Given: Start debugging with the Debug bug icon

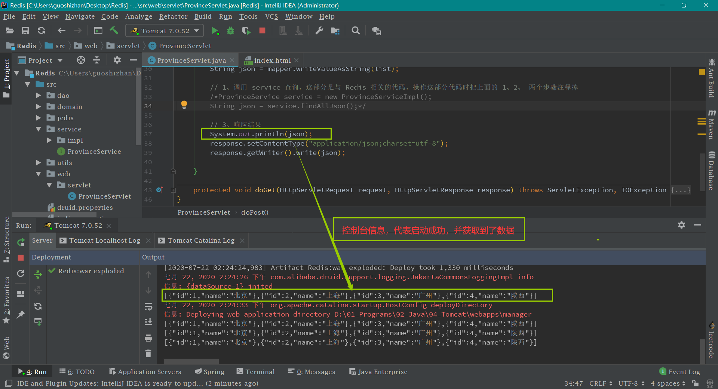Looking at the screenshot, I should (230, 31).
